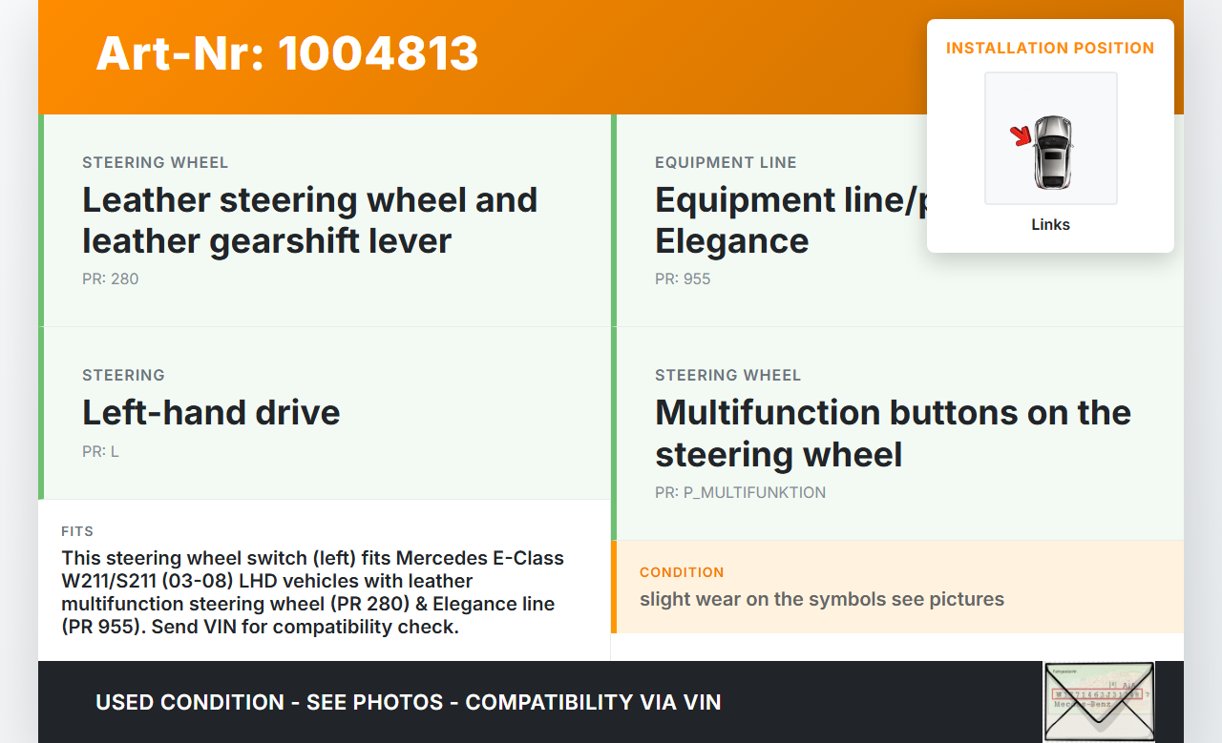
Task: Click the 'EQUIPMENT LINE' category label
Action: 726,162
